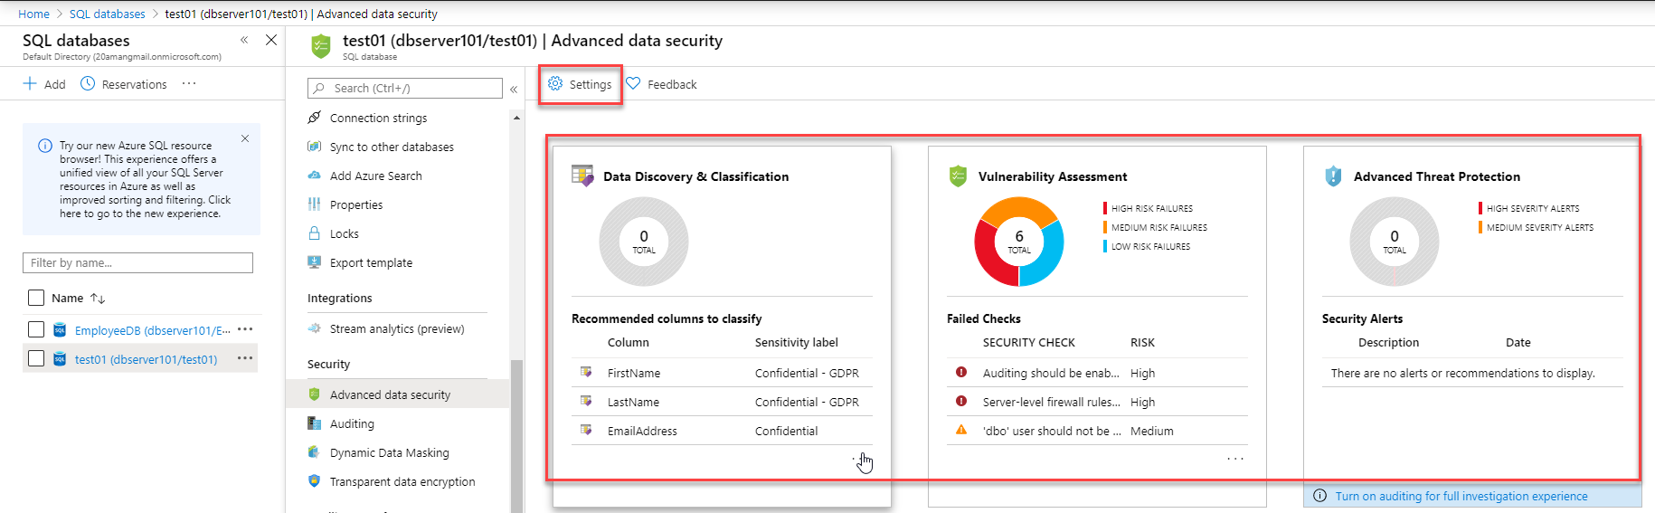The image size is (1655, 513).
Task: Click high risk icon for Auditing check
Action: 961,372
